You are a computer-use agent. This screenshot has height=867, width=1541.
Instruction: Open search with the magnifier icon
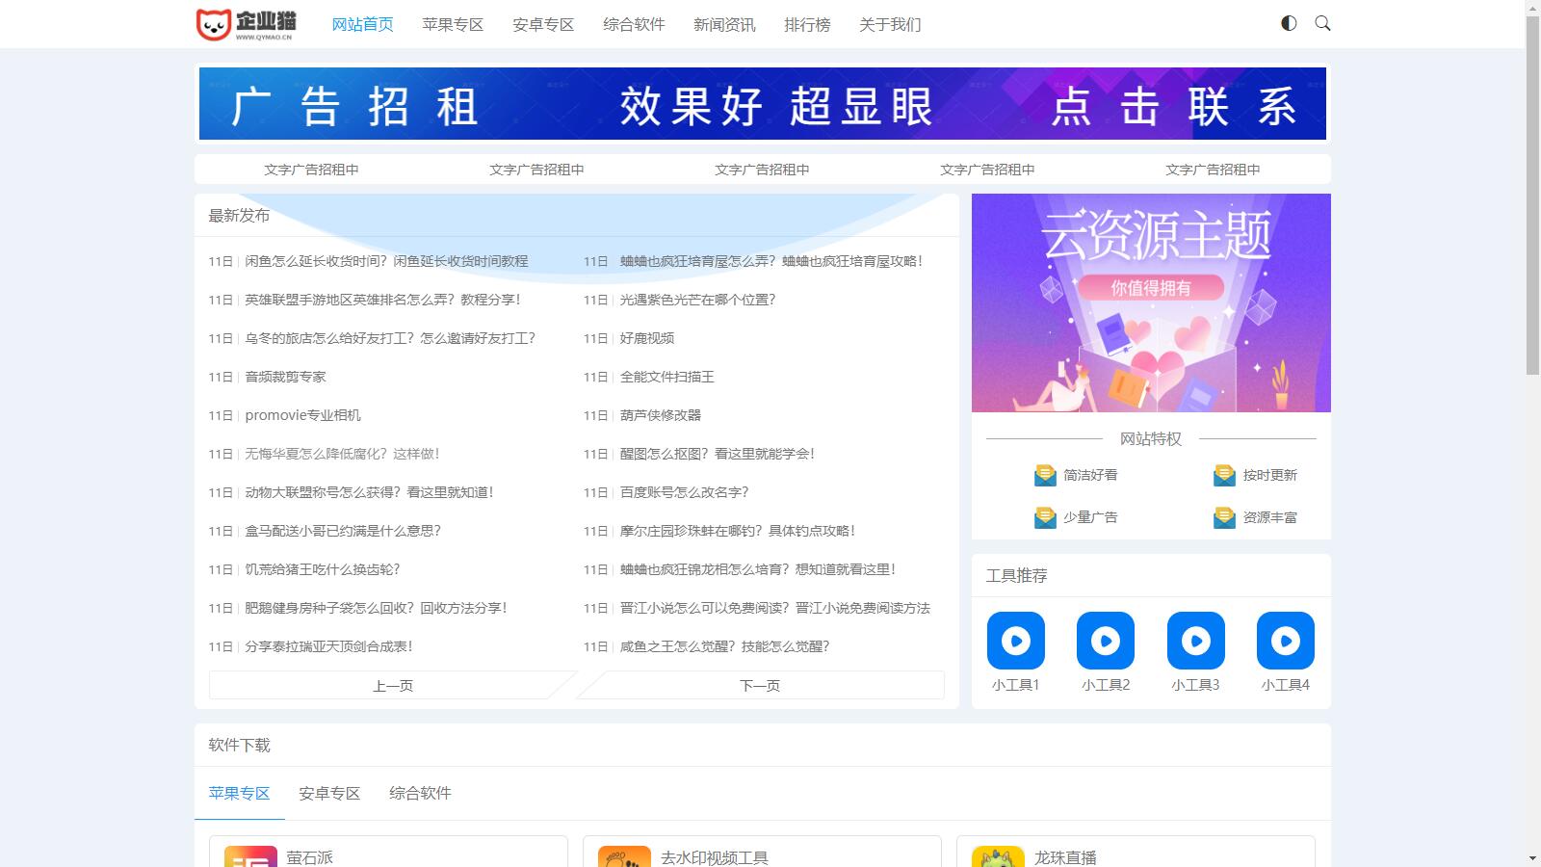pos(1322,23)
